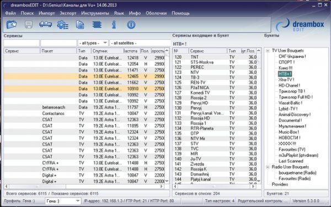This screenshot has width=331, height=207.
Task: Select the Триколор Full HD ! bouquet
Action: (296, 97)
